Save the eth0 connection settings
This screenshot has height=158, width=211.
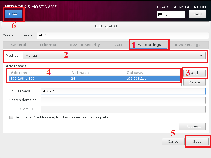[x=197, y=142]
